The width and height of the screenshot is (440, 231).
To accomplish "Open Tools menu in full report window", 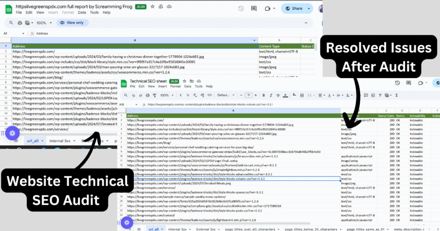I will pyautogui.click(x=94, y=12).
